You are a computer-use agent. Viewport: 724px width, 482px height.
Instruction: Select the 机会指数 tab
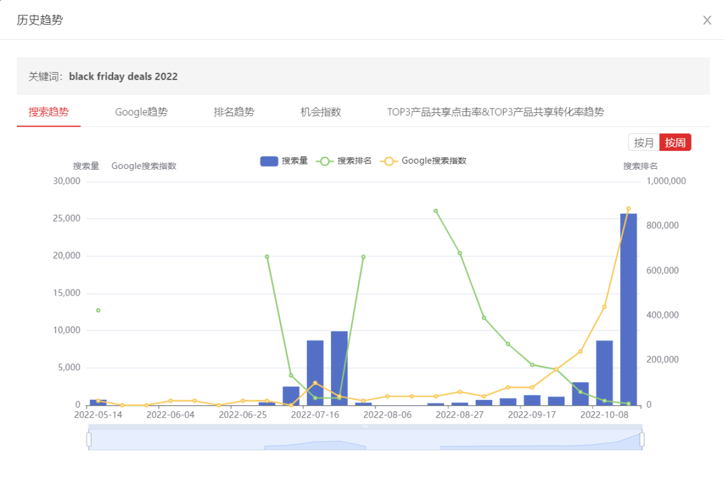point(320,112)
